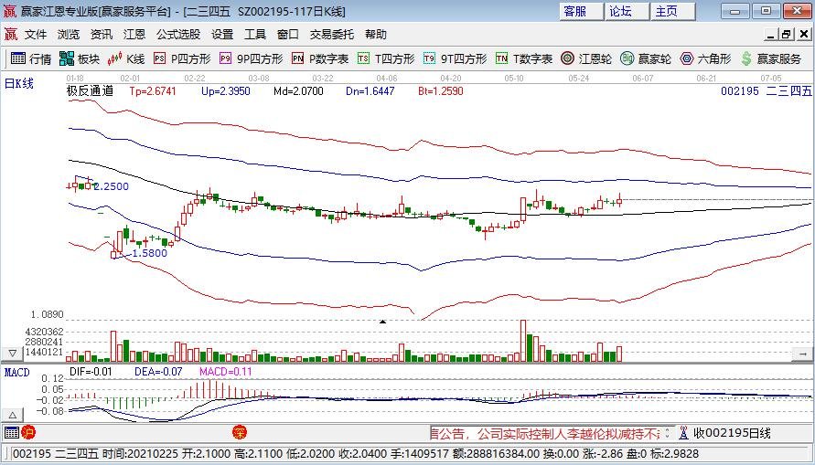Click the red 沪 market icon
815x465 pixels.
pos(28,432)
